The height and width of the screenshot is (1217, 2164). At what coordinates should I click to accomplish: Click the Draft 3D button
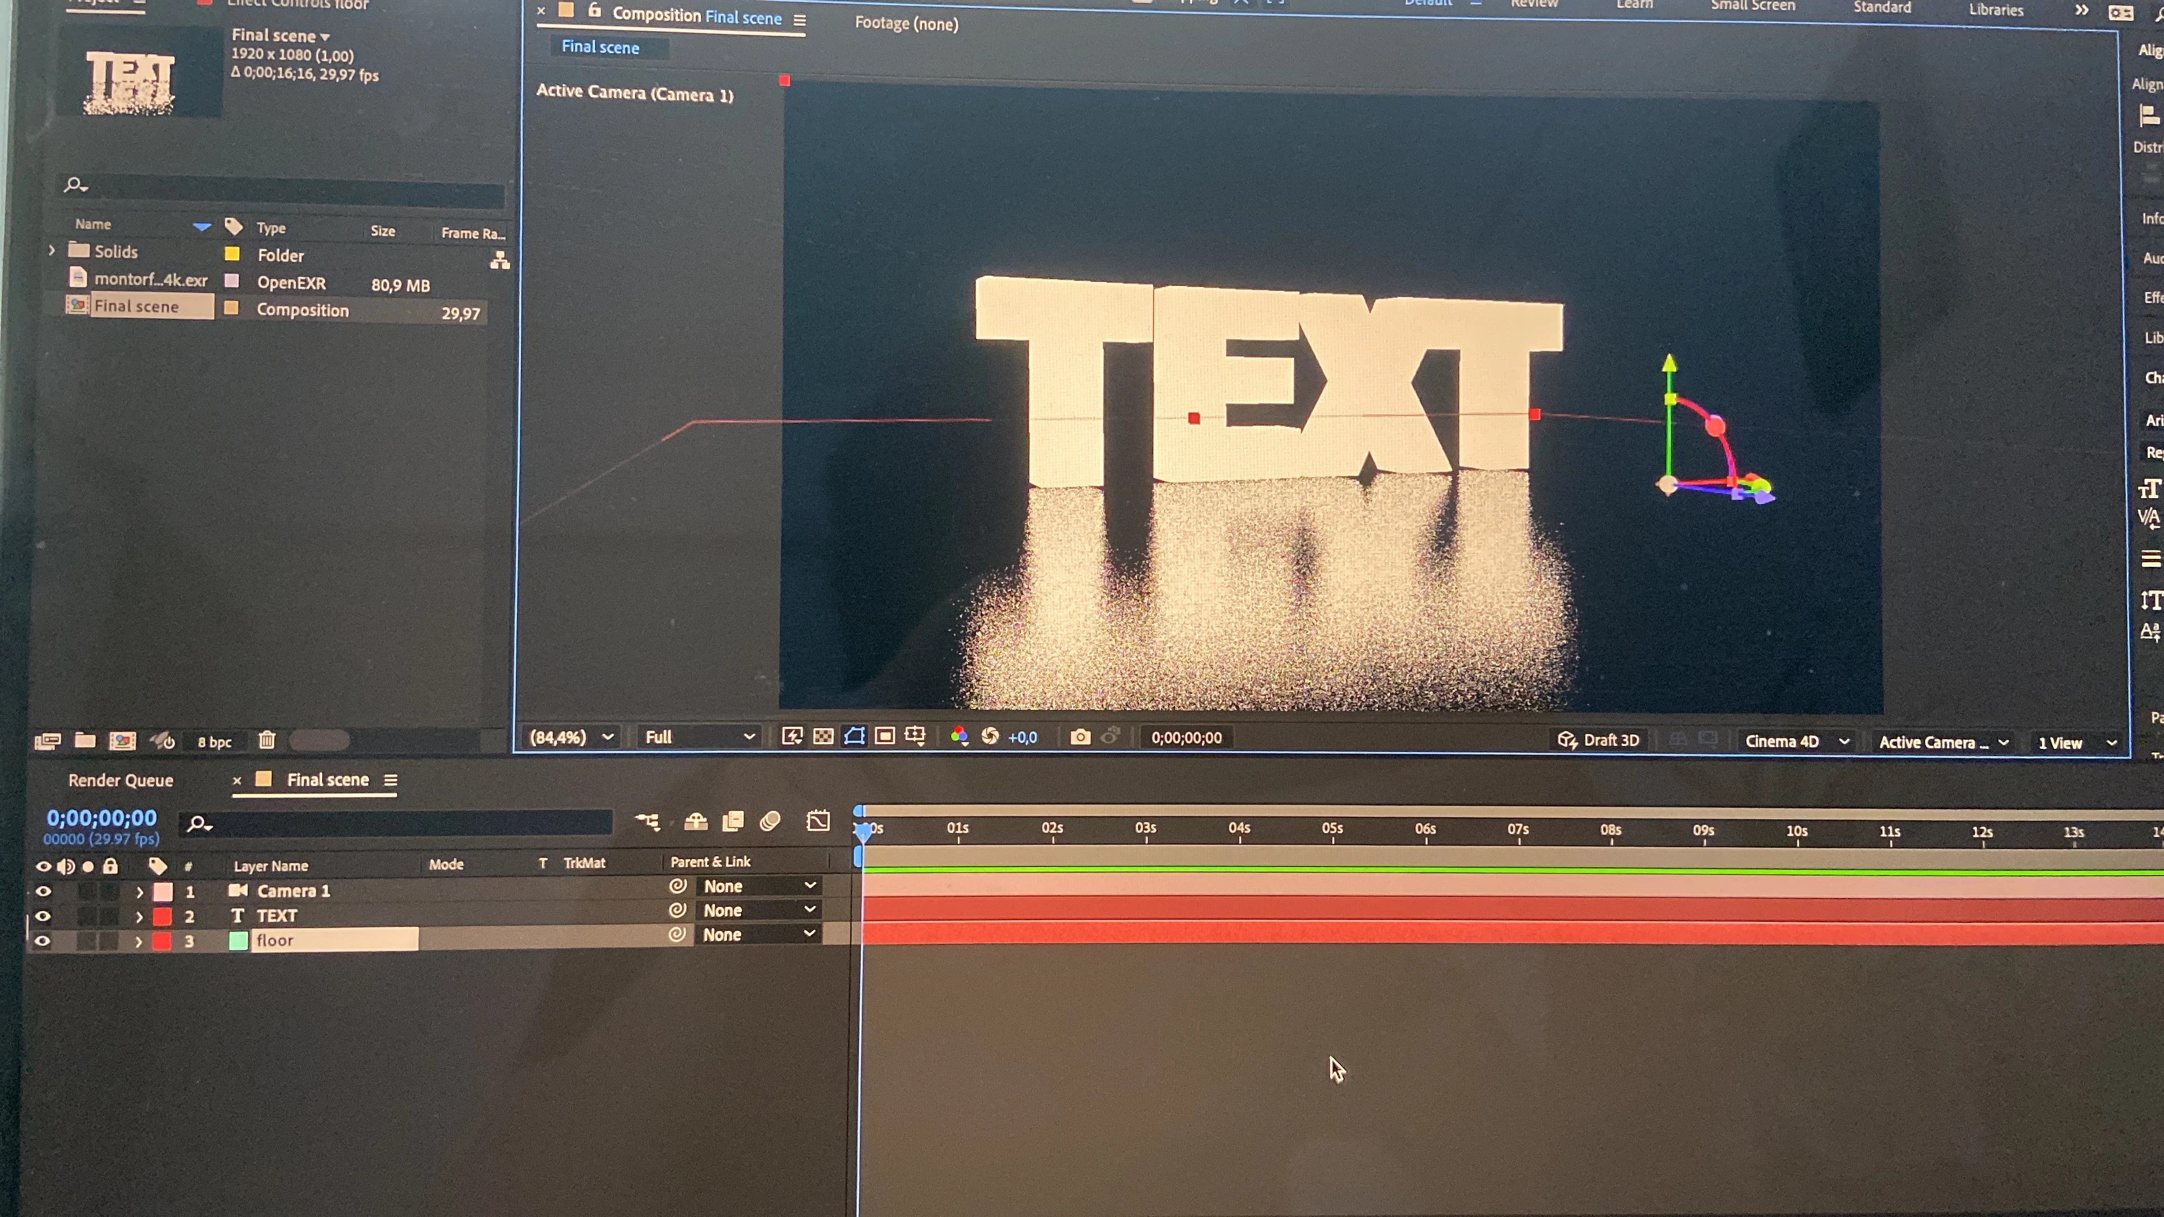[x=1599, y=740]
